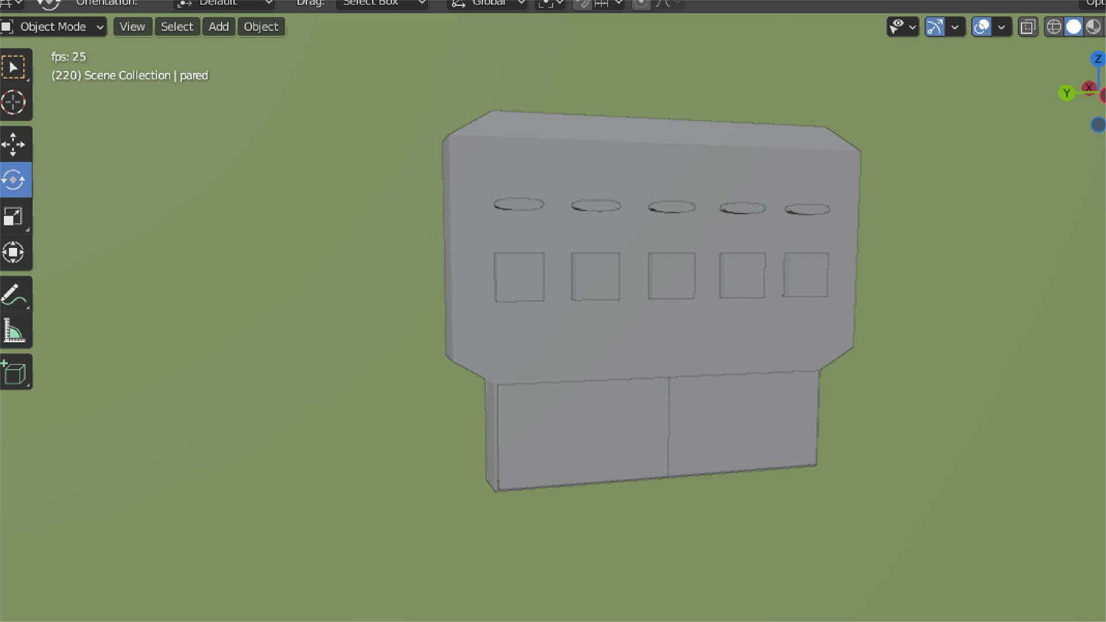
Task: Pick the Scale tool
Action: (x=14, y=217)
